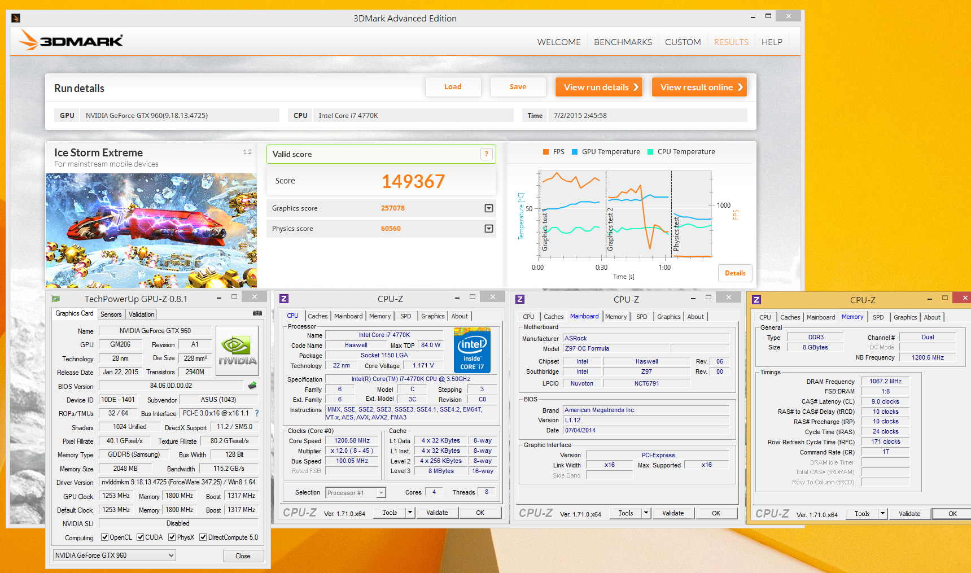This screenshot has width=971, height=573.
Task: Open the BENCHMARKS section in 3DMark
Action: coord(623,42)
